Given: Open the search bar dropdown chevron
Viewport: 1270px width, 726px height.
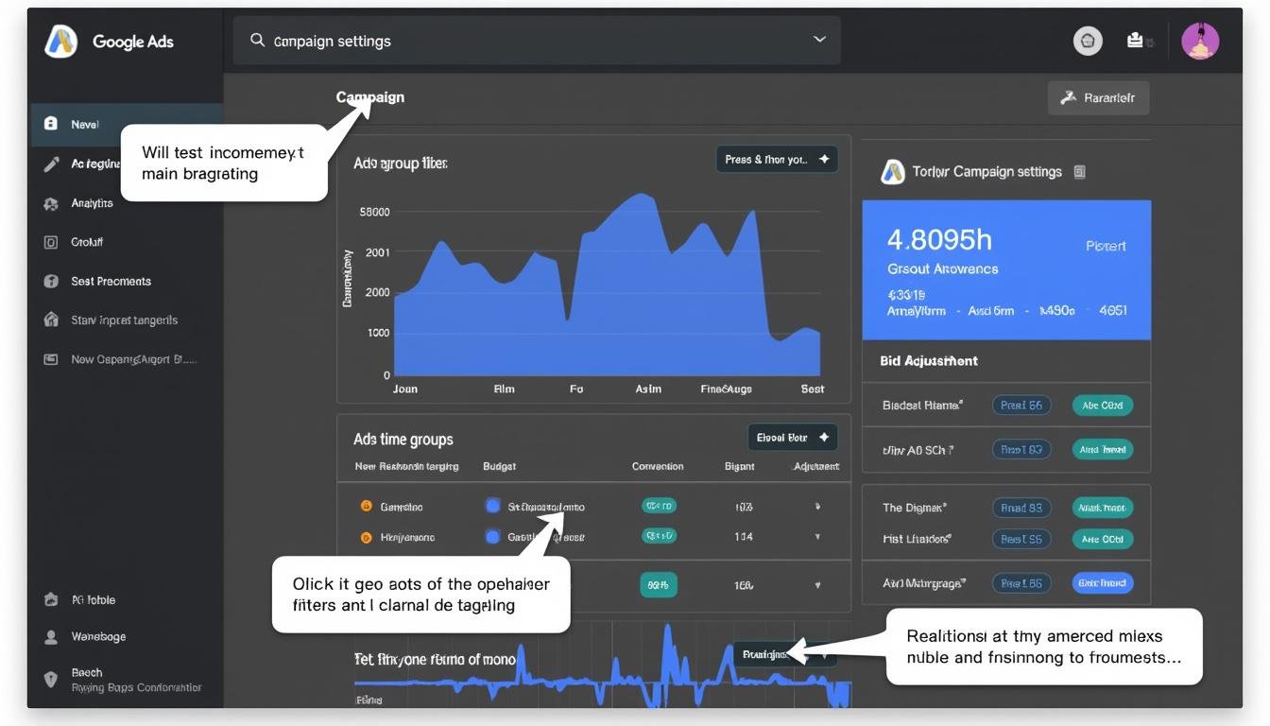Looking at the screenshot, I should pos(817,40).
